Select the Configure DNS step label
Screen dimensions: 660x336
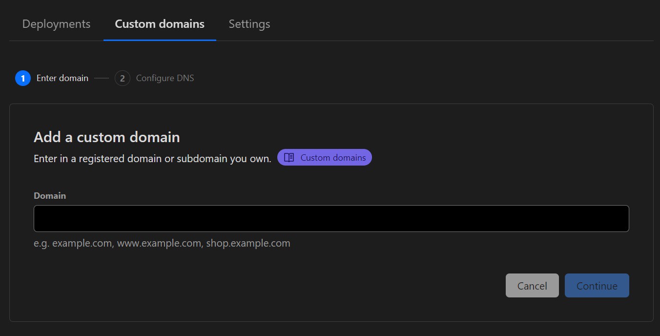tap(165, 78)
